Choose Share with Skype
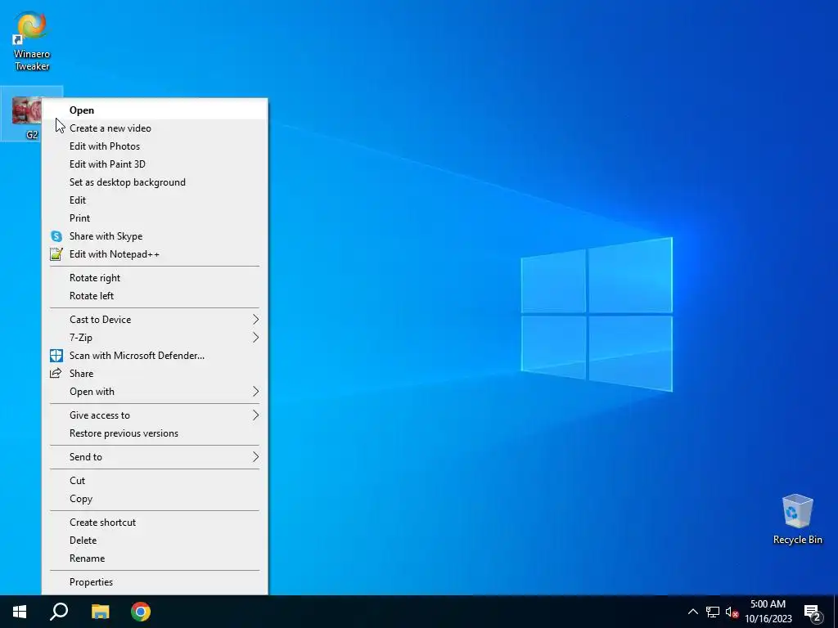Image resolution: width=838 pixels, height=628 pixels. click(155, 236)
